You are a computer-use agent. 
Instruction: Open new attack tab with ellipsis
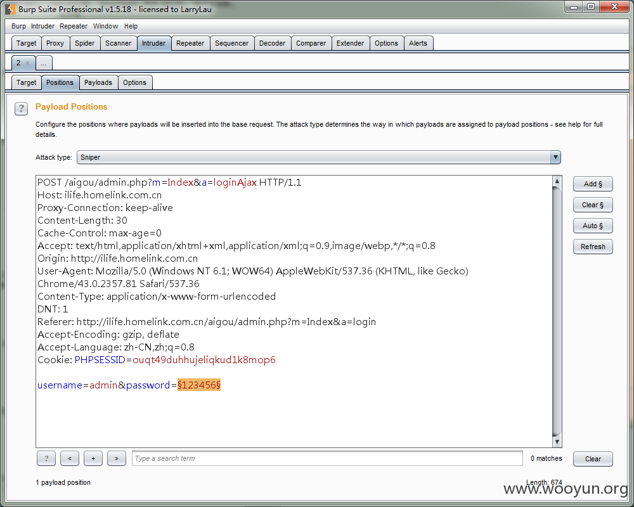[44, 63]
